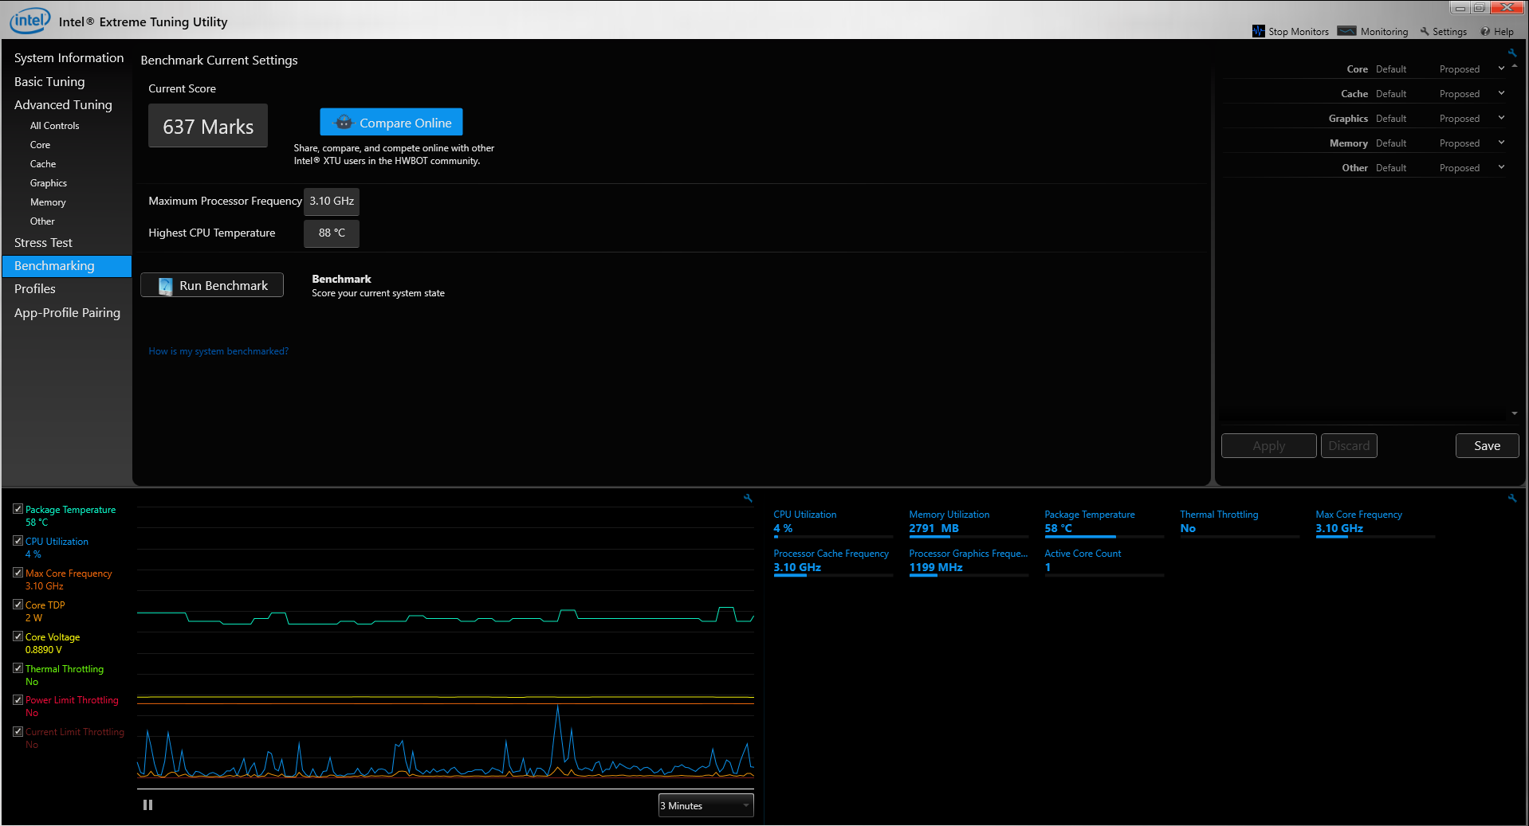Viewport: 1529px width, 826px height.
Task: Open Stress Test section
Action: pos(43,243)
